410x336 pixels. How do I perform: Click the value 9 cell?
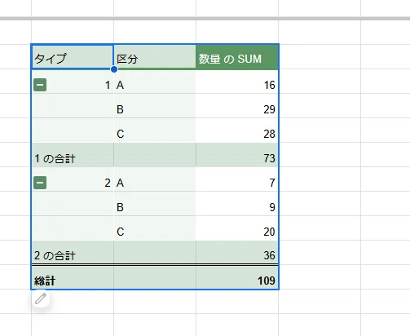coord(237,204)
